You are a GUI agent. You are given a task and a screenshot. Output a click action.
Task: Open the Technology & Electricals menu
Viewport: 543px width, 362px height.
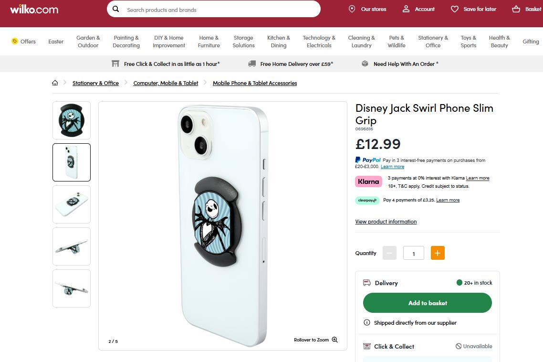[x=319, y=42]
